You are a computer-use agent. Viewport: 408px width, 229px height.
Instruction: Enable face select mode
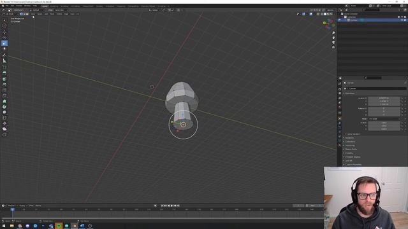click(x=27, y=14)
